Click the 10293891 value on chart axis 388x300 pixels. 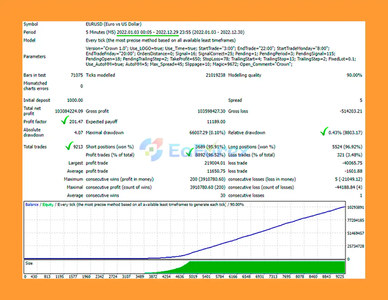click(x=356, y=207)
